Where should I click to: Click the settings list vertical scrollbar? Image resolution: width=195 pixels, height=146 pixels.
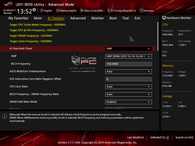[158, 36]
